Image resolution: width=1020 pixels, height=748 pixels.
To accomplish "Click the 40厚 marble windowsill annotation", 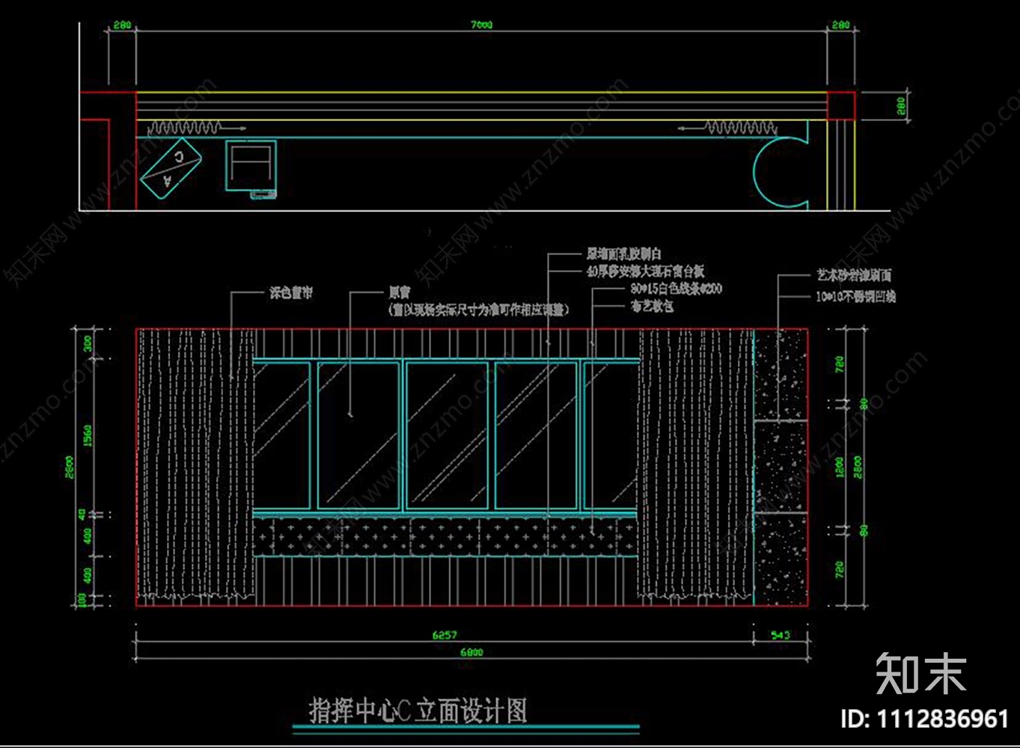I will (646, 272).
